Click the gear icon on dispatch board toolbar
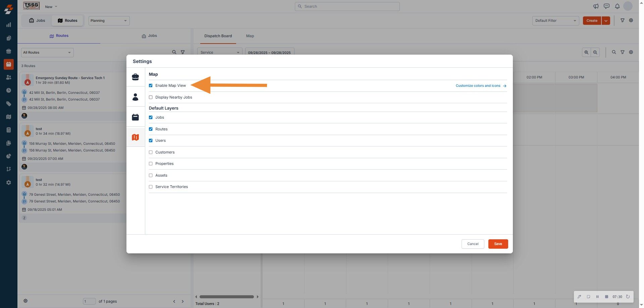 (631, 52)
